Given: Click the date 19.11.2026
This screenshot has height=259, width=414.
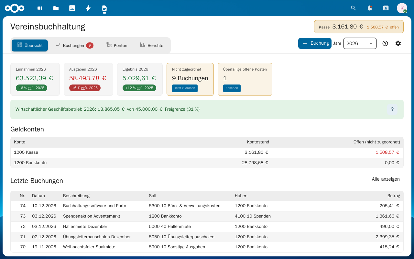Looking at the screenshot, I should pyautogui.click(x=44, y=247).
